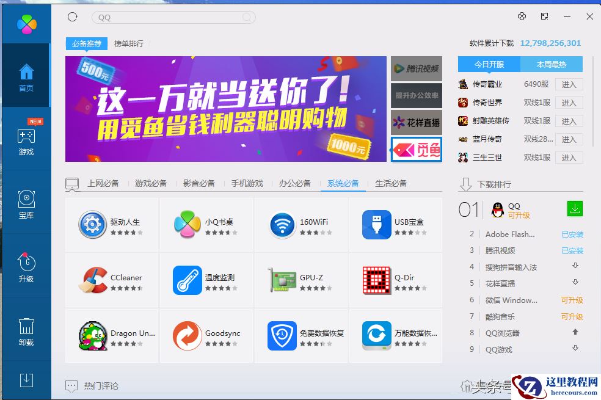Click download arrow for QQ游戏
The height and width of the screenshot is (400, 601).
pyautogui.click(x=575, y=348)
